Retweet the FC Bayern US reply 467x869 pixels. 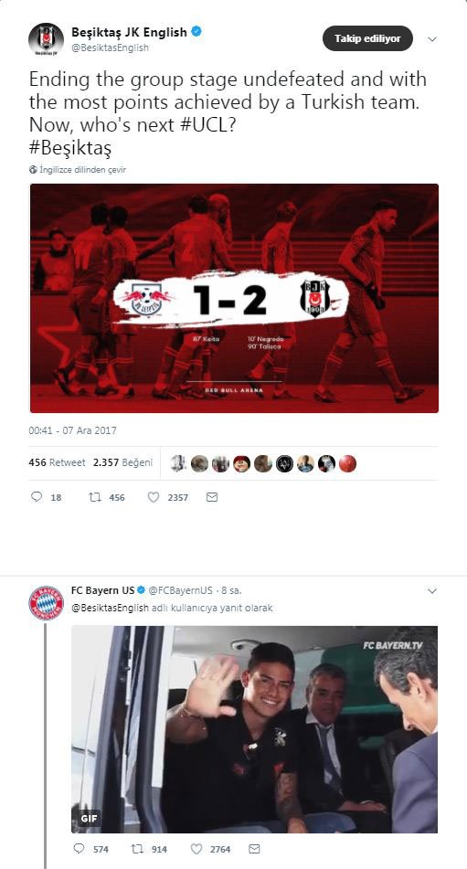(137, 849)
